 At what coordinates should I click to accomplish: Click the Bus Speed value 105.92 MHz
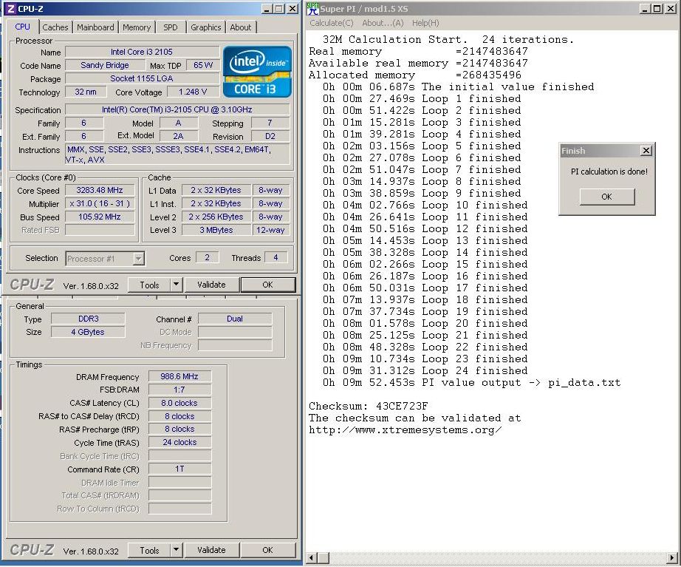click(x=100, y=217)
